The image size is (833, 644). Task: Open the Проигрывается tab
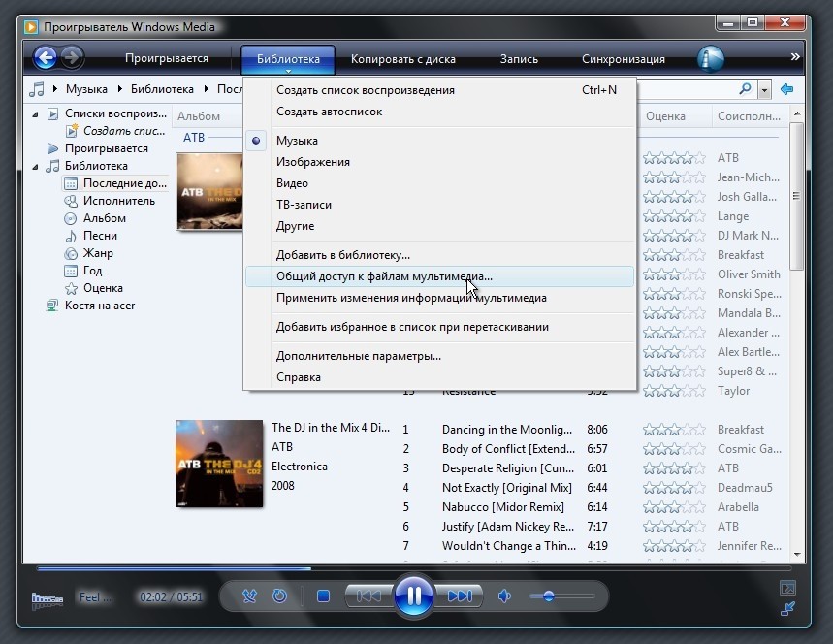(x=167, y=58)
